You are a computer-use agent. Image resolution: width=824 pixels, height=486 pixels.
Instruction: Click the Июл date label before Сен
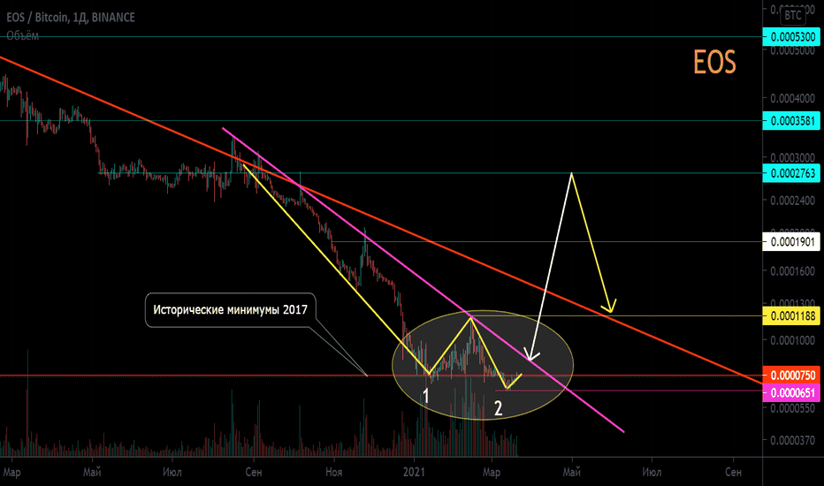[x=172, y=472]
